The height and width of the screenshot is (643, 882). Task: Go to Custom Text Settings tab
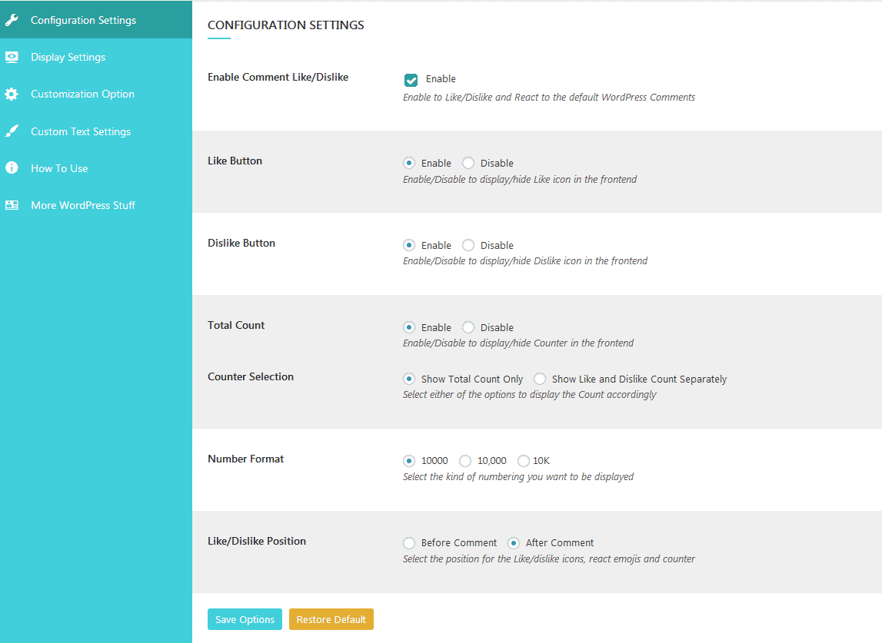pyautogui.click(x=96, y=131)
